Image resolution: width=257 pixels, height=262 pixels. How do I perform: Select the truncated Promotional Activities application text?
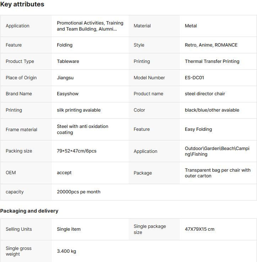point(90,26)
